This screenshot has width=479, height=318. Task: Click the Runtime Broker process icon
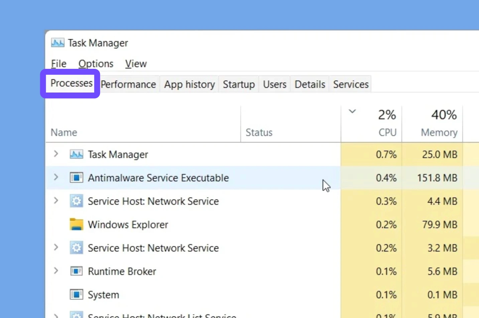pos(76,271)
